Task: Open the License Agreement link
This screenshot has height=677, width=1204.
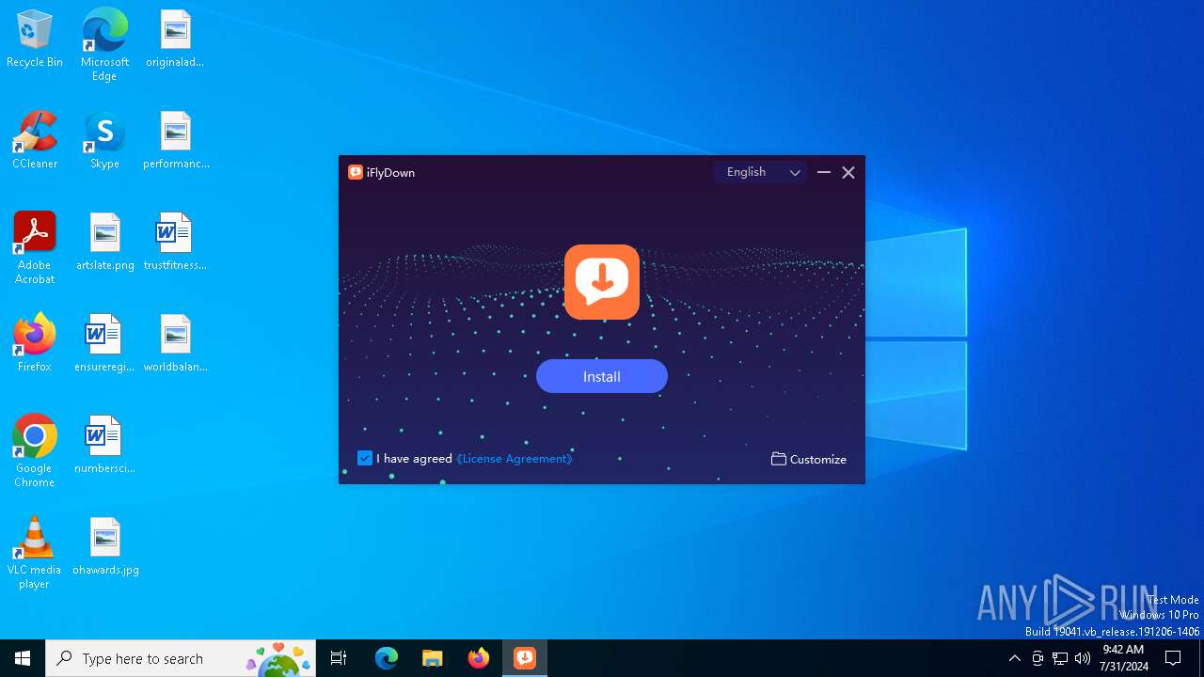Action: coord(515,459)
